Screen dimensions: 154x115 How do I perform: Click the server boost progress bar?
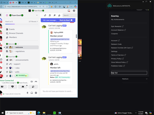pos(22,24)
